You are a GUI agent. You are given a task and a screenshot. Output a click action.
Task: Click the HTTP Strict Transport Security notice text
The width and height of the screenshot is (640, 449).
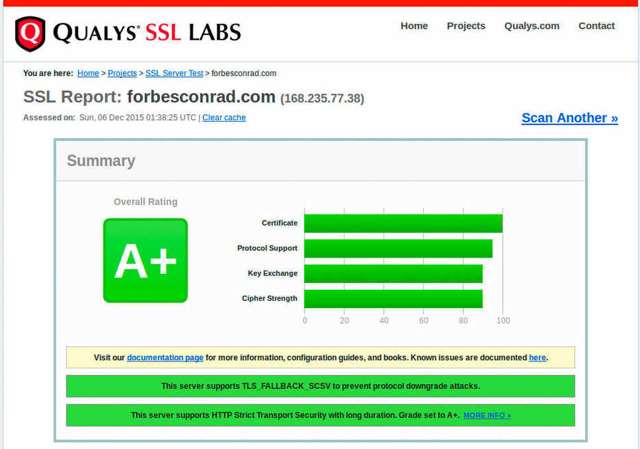point(295,415)
